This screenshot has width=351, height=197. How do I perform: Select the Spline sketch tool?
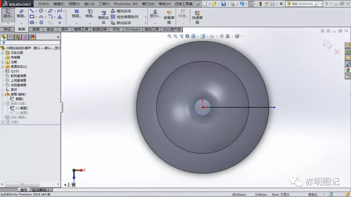pos(59,11)
